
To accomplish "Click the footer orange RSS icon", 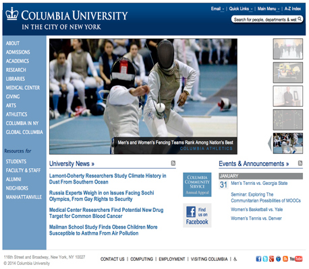I will [x=285, y=259].
